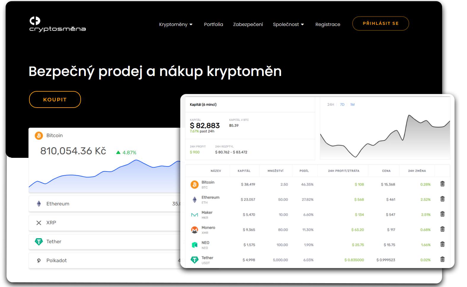Click Bitcoin price 810,054.36 Kč
This screenshot has height=287, width=467.
click(73, 151)
